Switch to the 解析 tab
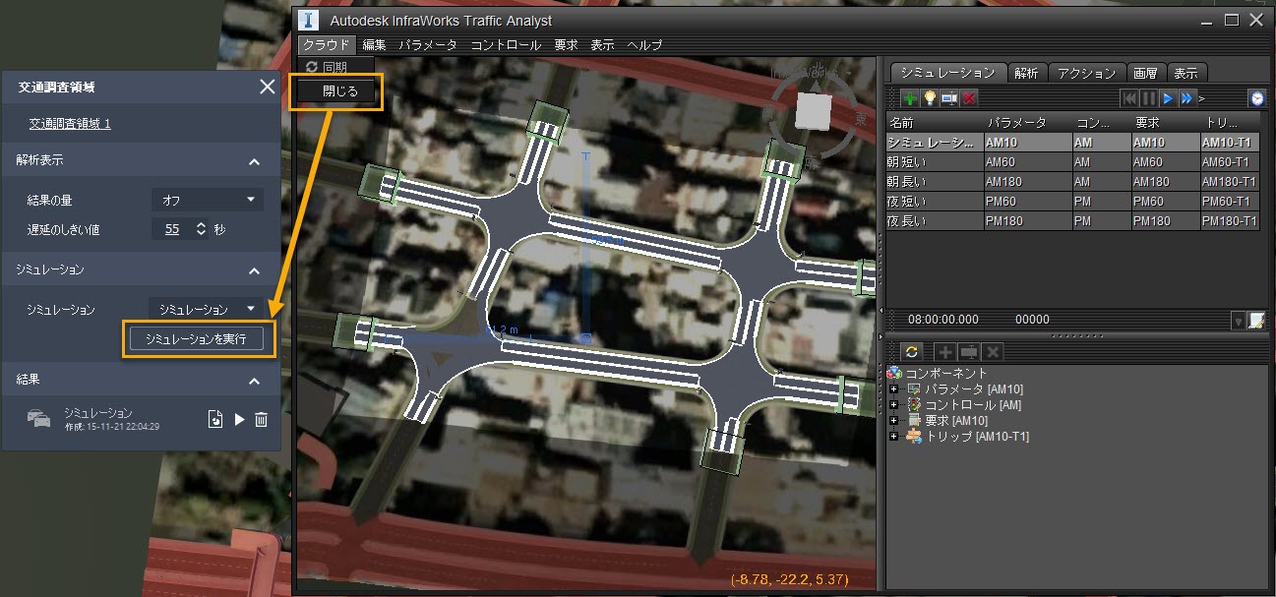Viewport: 1276px width, 597px height. pos(1027,72)
